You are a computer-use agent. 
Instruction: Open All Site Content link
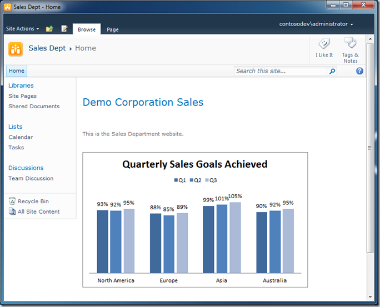[x=38, y=212]
